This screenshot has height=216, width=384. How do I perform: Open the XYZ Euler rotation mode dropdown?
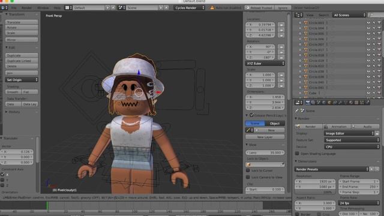pos(265,64)
